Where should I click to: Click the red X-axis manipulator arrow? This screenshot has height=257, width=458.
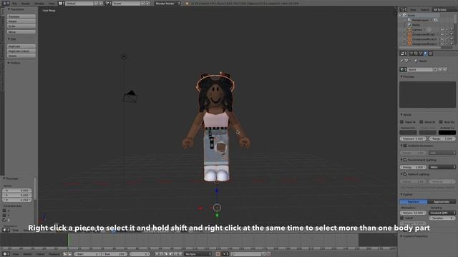[x=200, y=208]
